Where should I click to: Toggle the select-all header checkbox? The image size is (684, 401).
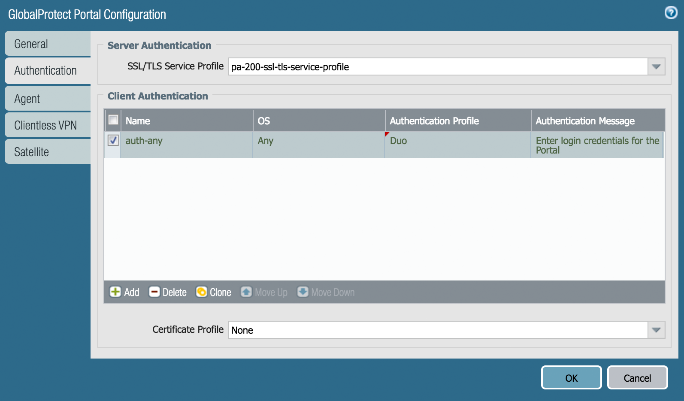[113, 120]
